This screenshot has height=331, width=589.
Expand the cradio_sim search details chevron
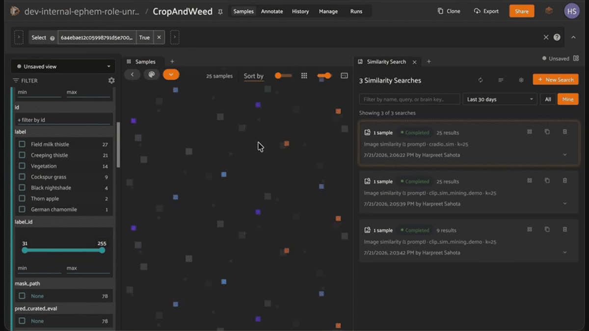pyautogui.click(x=565, y=154)
